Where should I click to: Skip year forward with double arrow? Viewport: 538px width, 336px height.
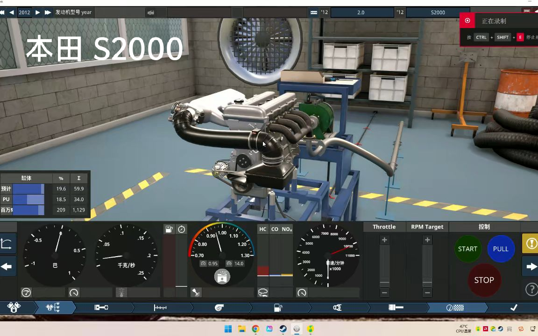click(x=48, y=12)
